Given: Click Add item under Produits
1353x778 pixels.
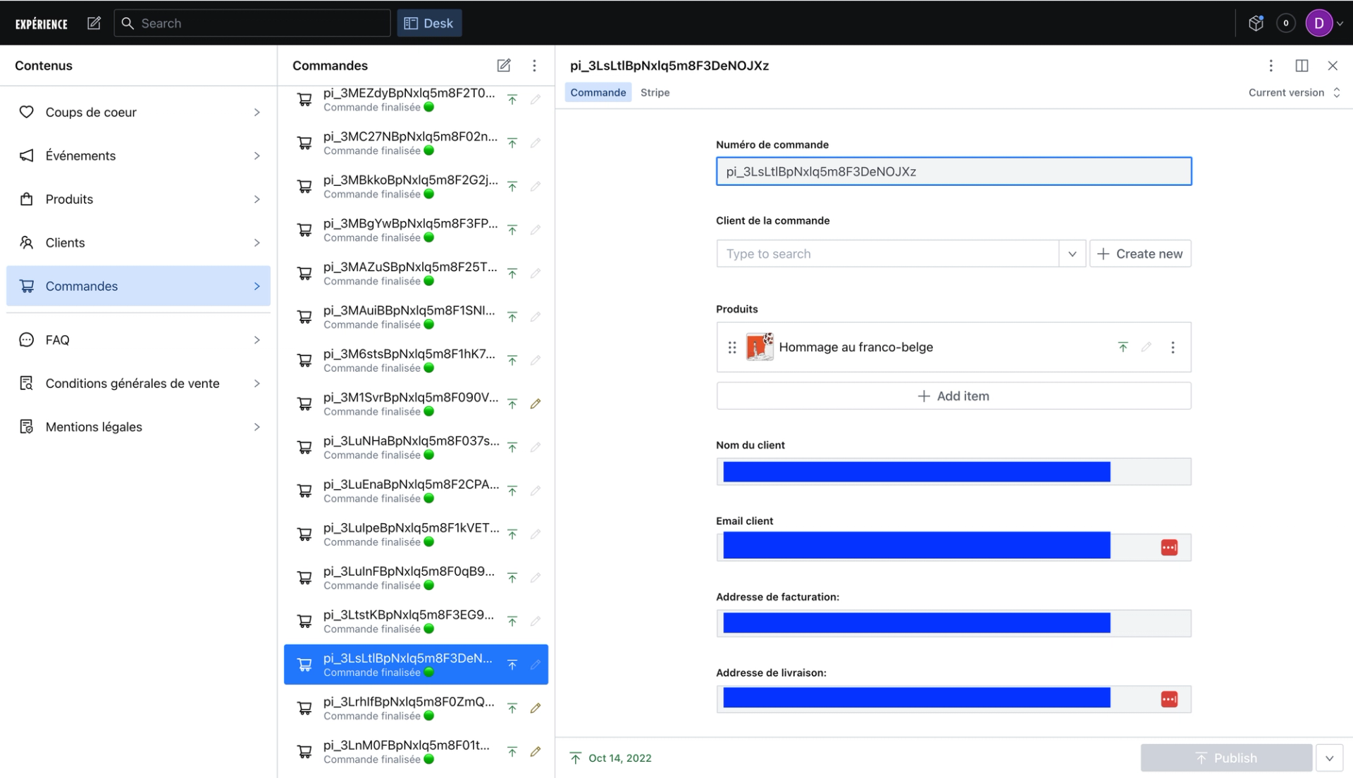Looking at the screenshot, I should tap(953, 396).
